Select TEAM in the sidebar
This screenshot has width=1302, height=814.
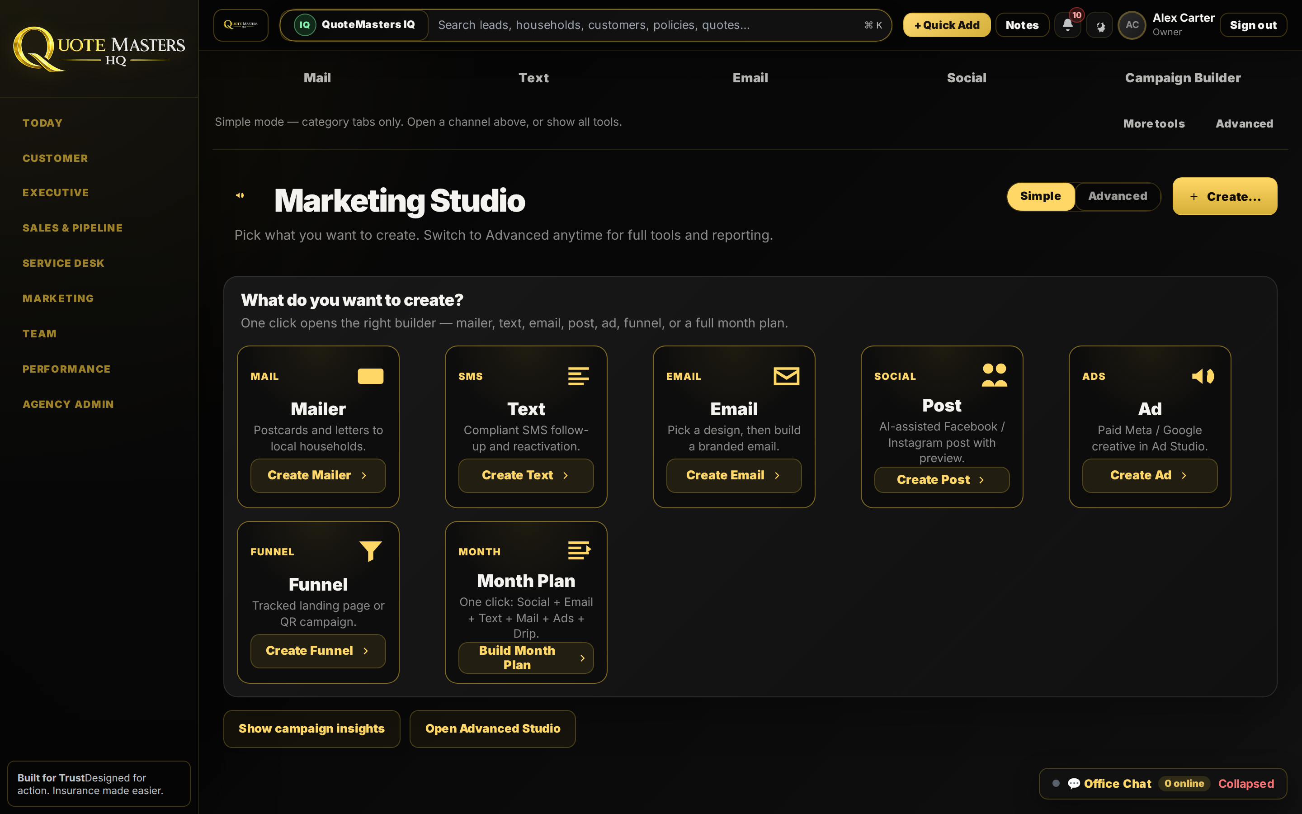pyautogui.click(x=39, y=334)
